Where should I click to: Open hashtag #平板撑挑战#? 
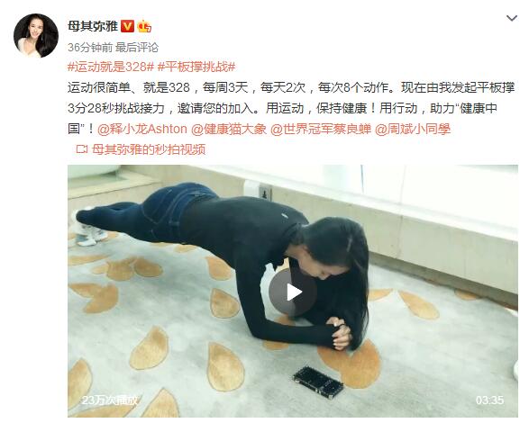pos(196,67)
